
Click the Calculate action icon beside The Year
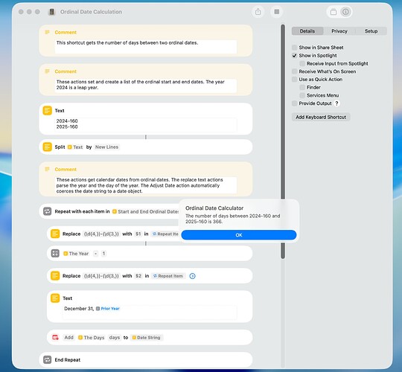click(55, 254)
